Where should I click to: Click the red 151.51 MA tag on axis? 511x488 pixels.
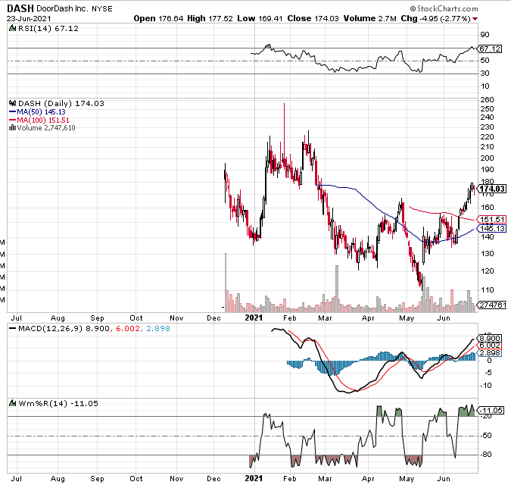(x=492, y=220)
